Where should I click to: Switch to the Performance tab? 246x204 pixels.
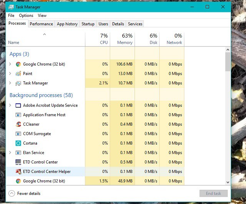[42, 24]
